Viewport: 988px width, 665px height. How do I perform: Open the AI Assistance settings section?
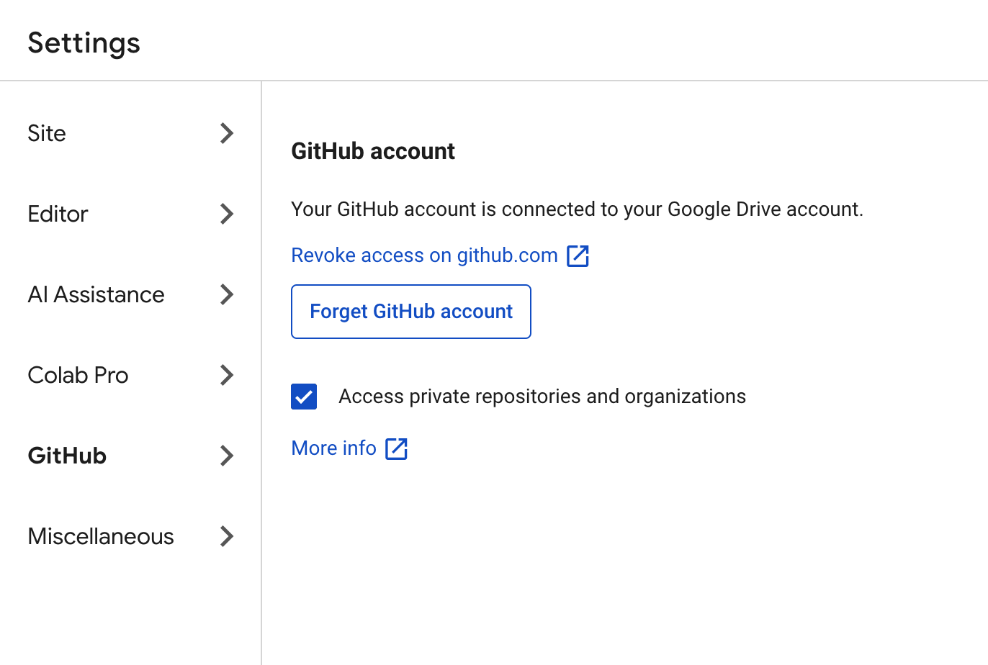[130, 294]
